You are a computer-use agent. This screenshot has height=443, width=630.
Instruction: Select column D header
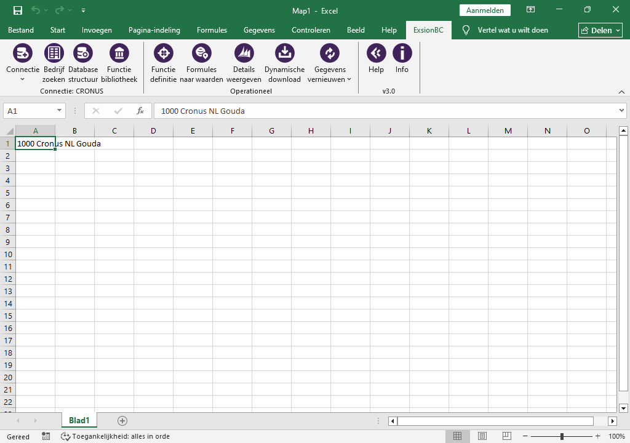point(153,130)
